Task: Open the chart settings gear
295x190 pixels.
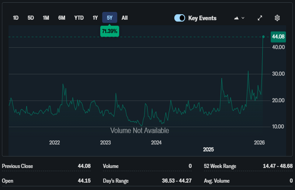Action: coord(277,18)
